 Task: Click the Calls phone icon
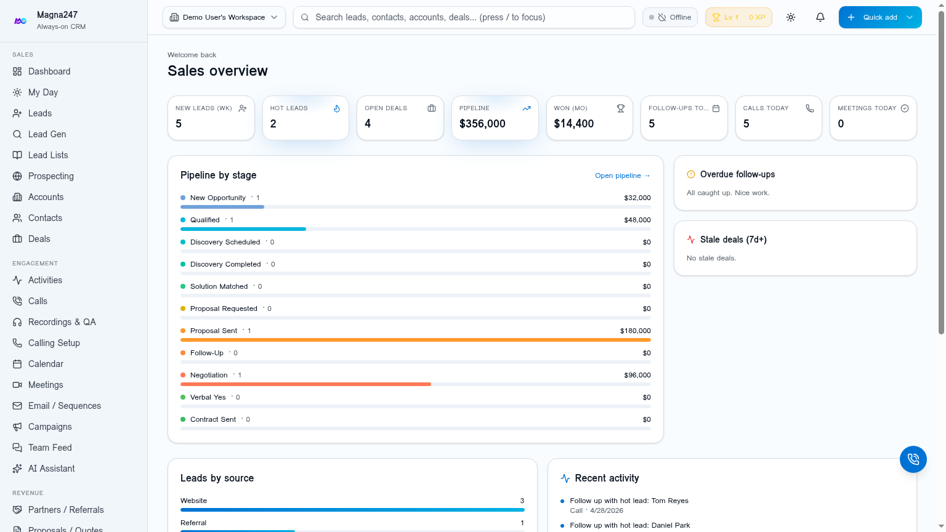click(x=17, y=301)
